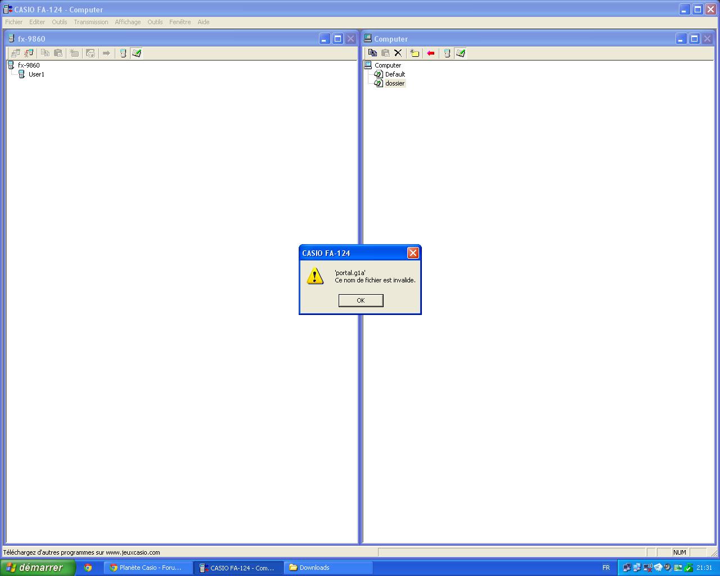Close the CASIO FA-124 warning dialog
Viewport: 720px width, 576px height.
[x=413, y=253]
